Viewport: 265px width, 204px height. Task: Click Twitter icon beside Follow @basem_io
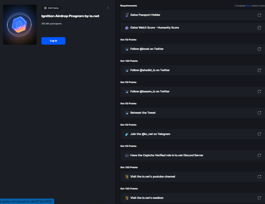pos(127,92)
